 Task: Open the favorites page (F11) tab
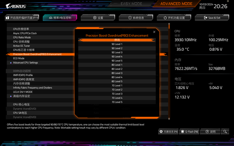[x=22, y=18]
